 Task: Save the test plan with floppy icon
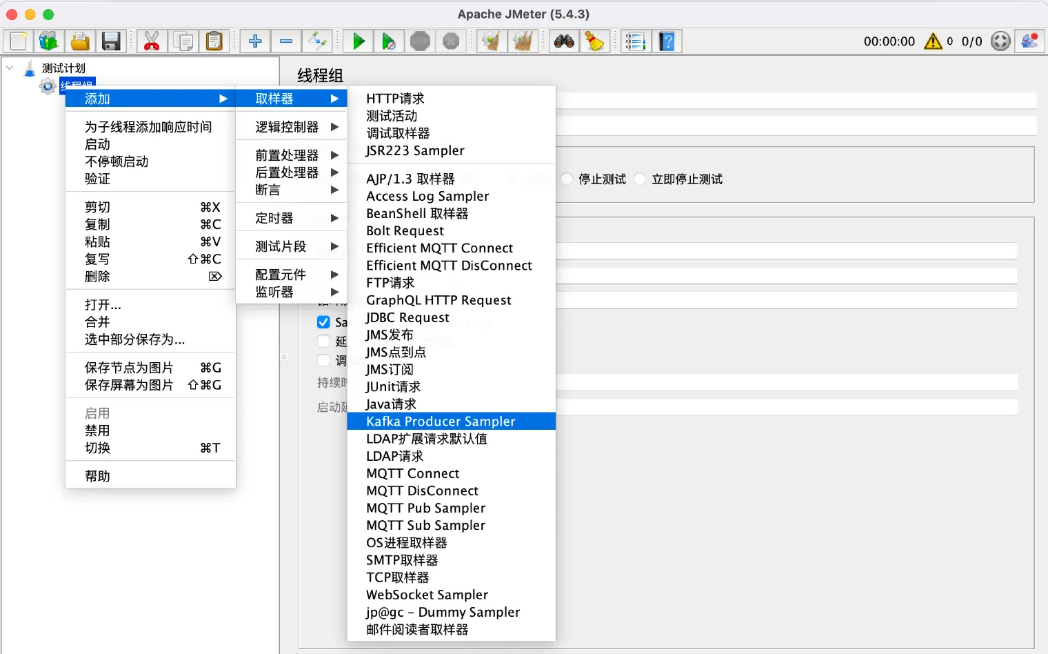coord(111,41)
